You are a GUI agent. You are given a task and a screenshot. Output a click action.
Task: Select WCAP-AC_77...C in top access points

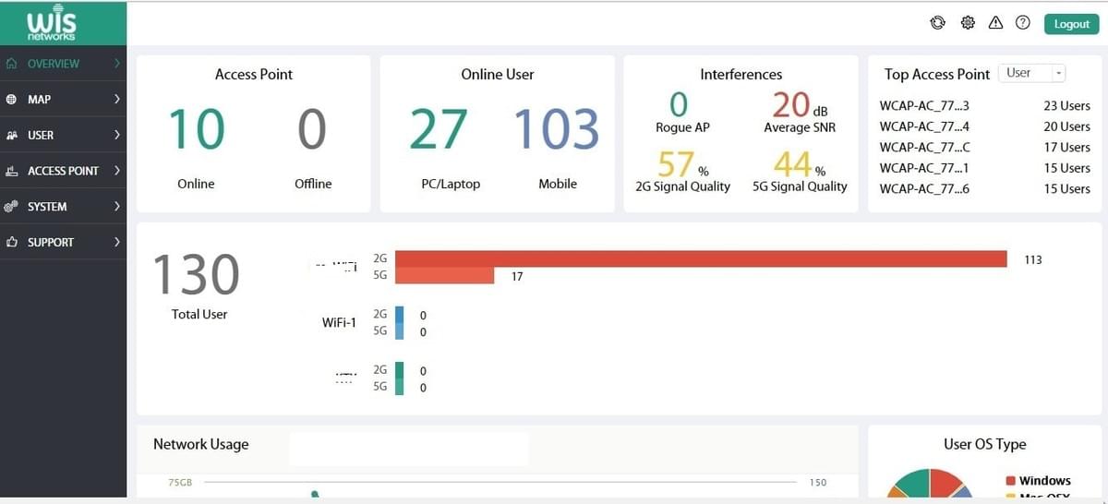(924, 148)
